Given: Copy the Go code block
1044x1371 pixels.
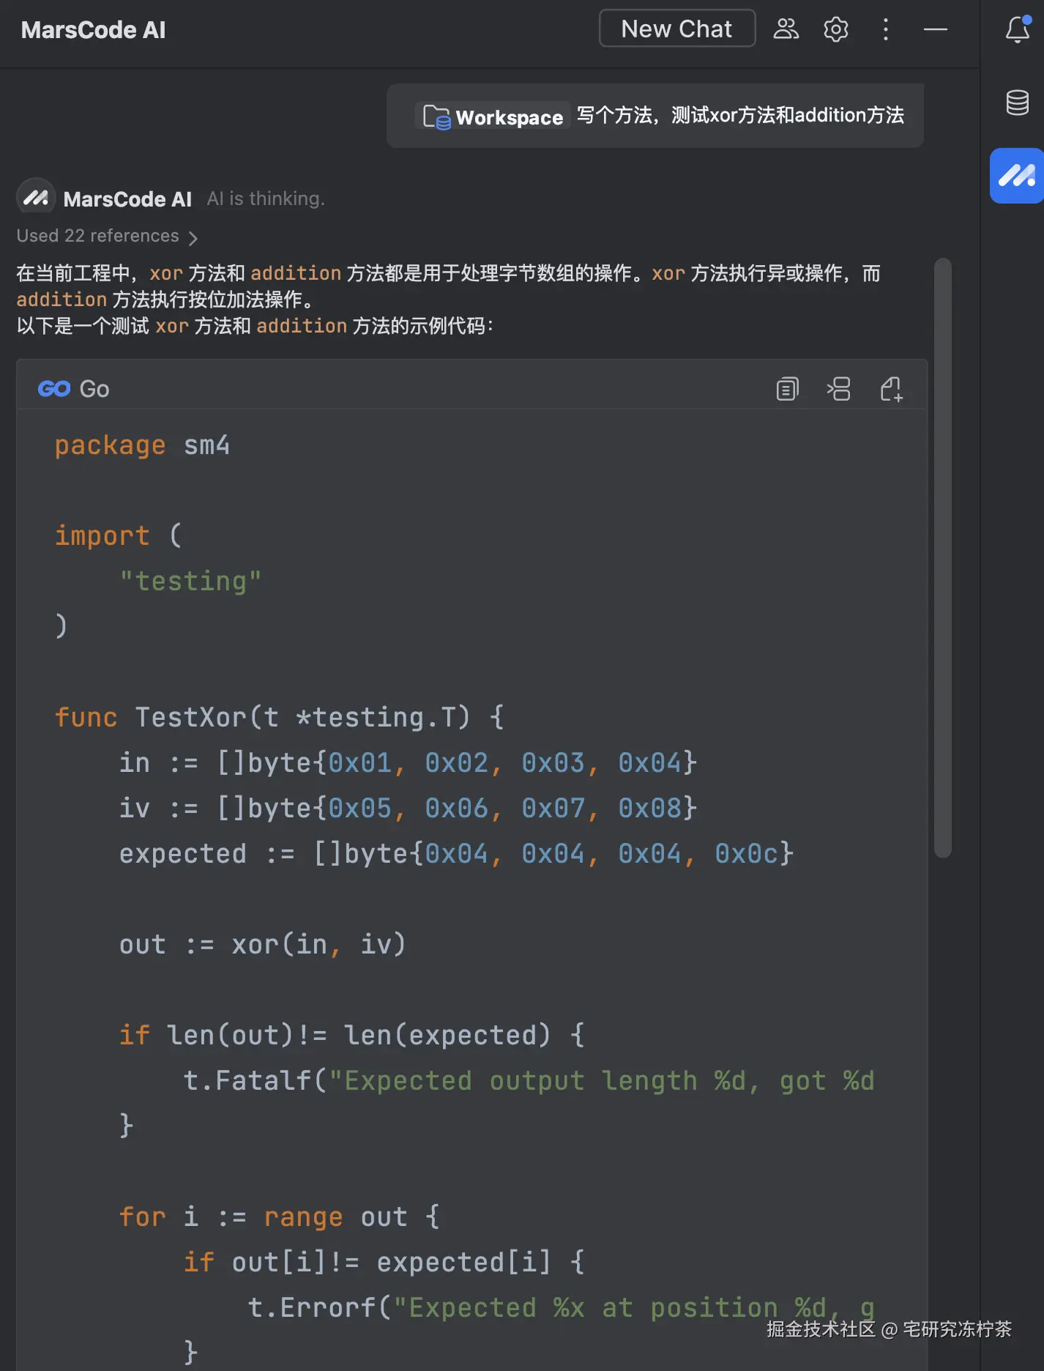Looking at the screenshot, I should (787, 388).
